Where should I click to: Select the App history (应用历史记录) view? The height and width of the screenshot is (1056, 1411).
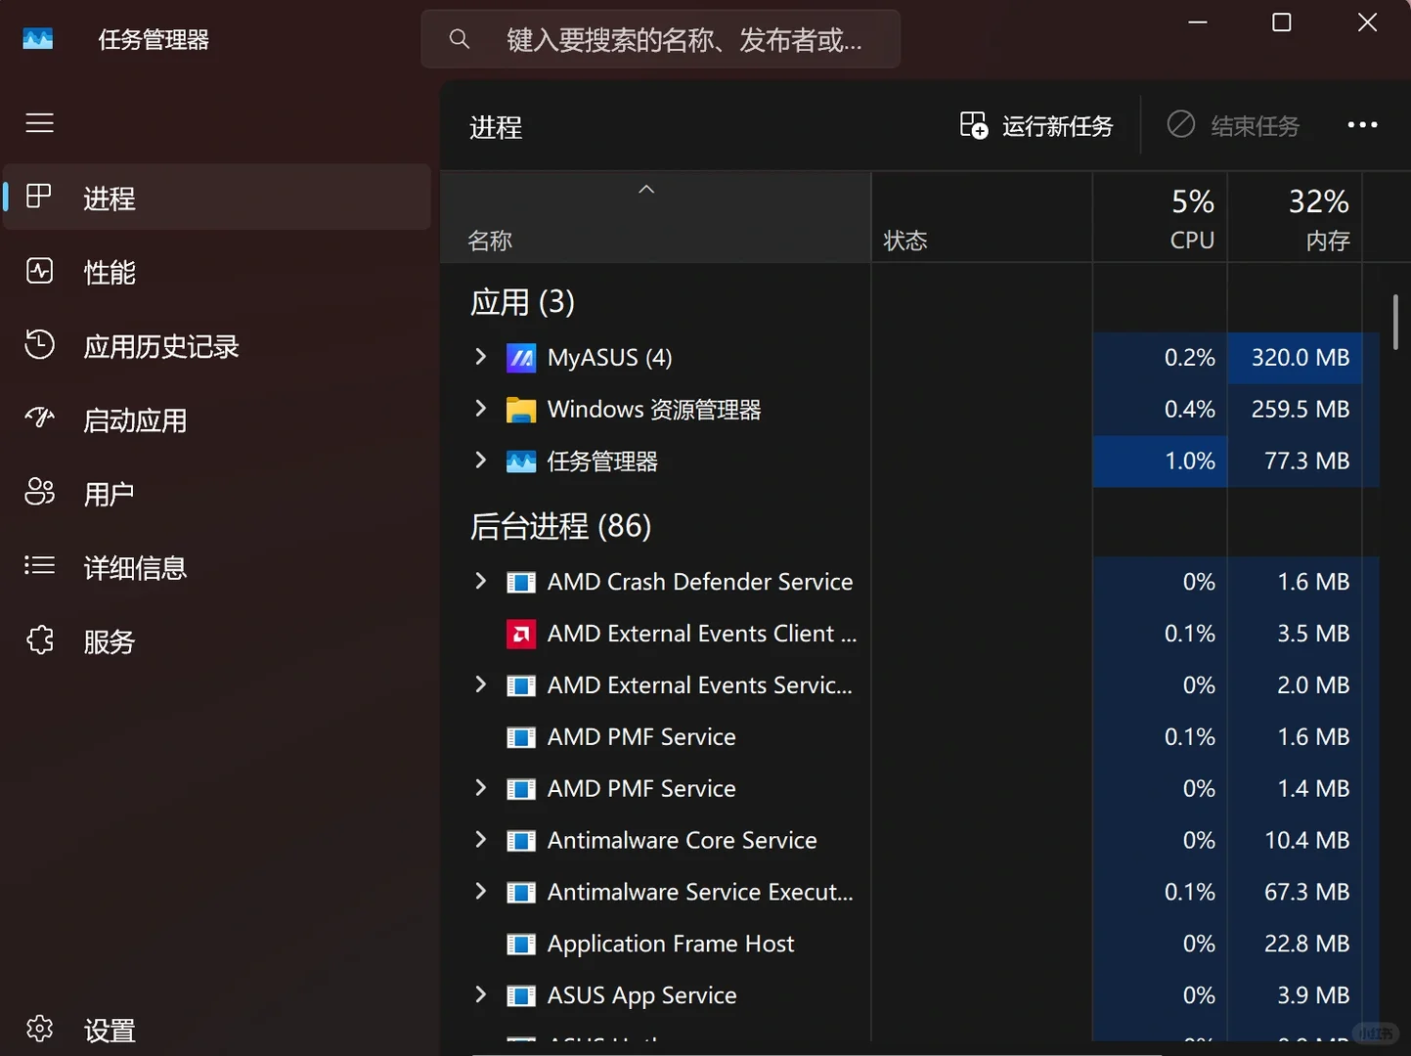point(160,346)
